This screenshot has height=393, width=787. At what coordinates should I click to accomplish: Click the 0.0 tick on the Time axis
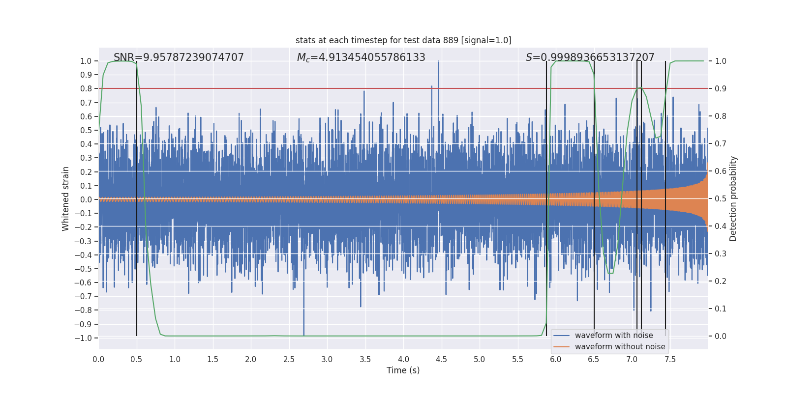pos(98,359)
